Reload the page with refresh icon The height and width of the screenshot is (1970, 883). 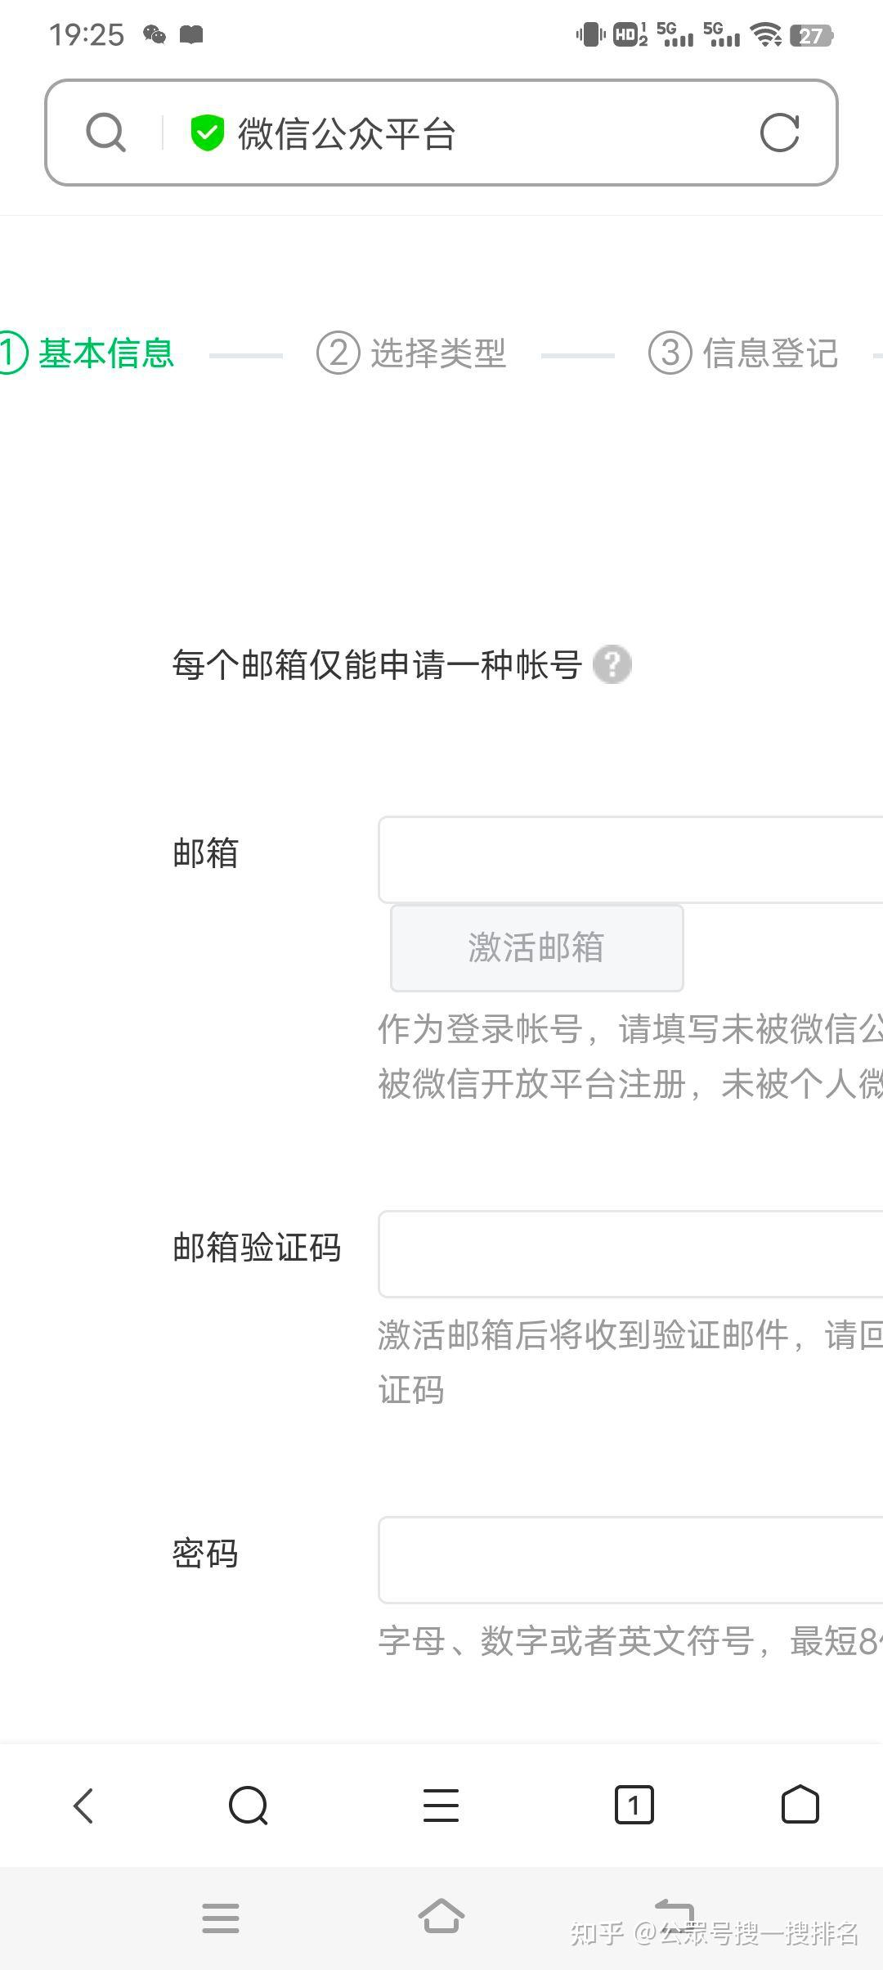[779, 133]
